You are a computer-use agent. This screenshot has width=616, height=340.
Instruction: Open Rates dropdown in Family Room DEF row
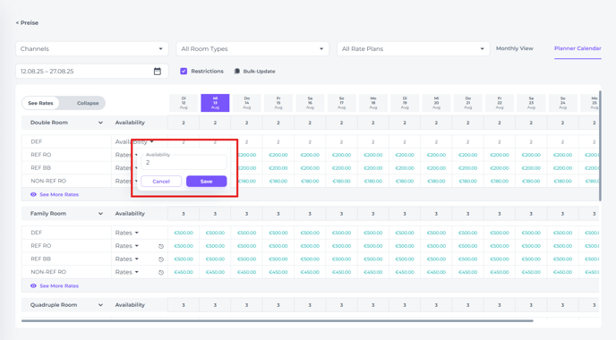pyautogui.click(x=127, y=233)
